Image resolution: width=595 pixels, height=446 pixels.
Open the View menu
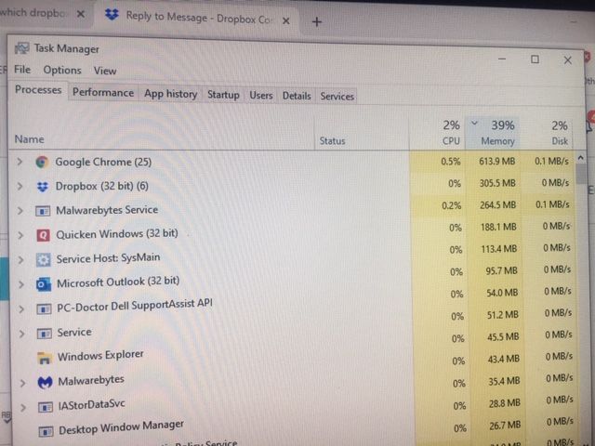click(x=105, y=71)
